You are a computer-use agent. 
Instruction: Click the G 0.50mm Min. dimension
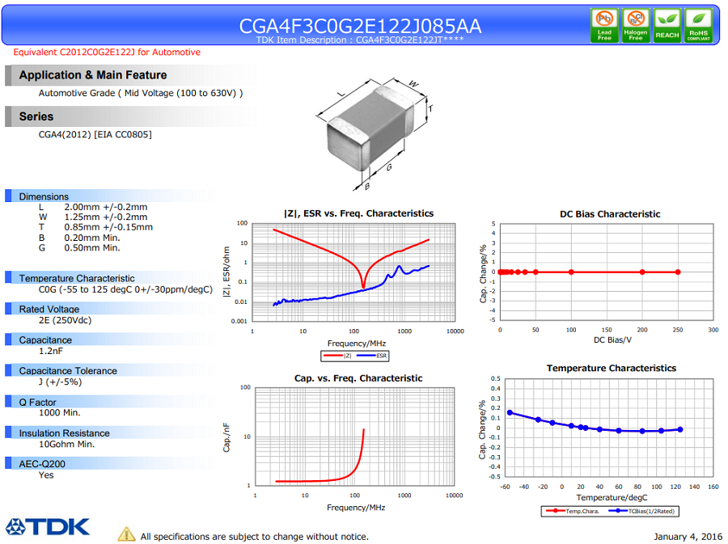[79, 247]
